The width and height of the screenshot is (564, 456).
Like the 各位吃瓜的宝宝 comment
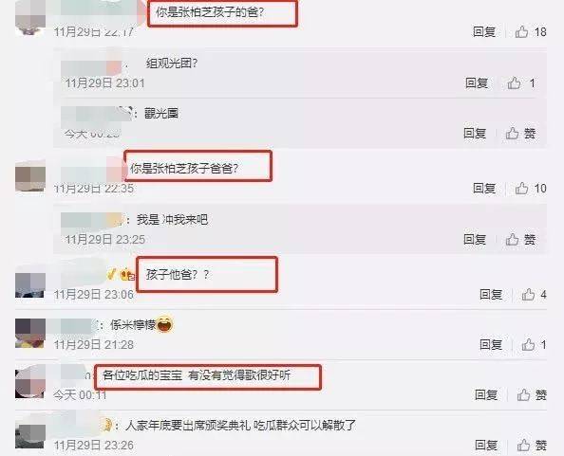pyautogui.click(x=524, y=395)
